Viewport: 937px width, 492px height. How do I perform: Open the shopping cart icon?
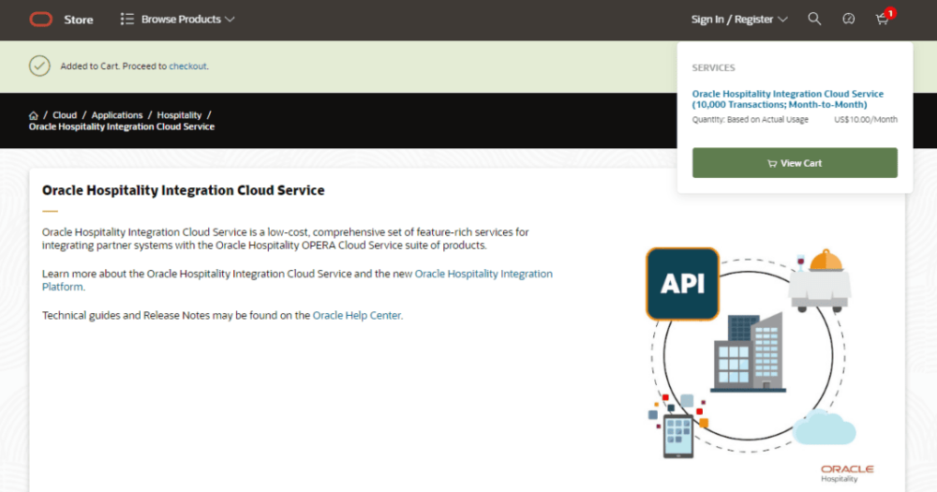(x=881, y=20)
